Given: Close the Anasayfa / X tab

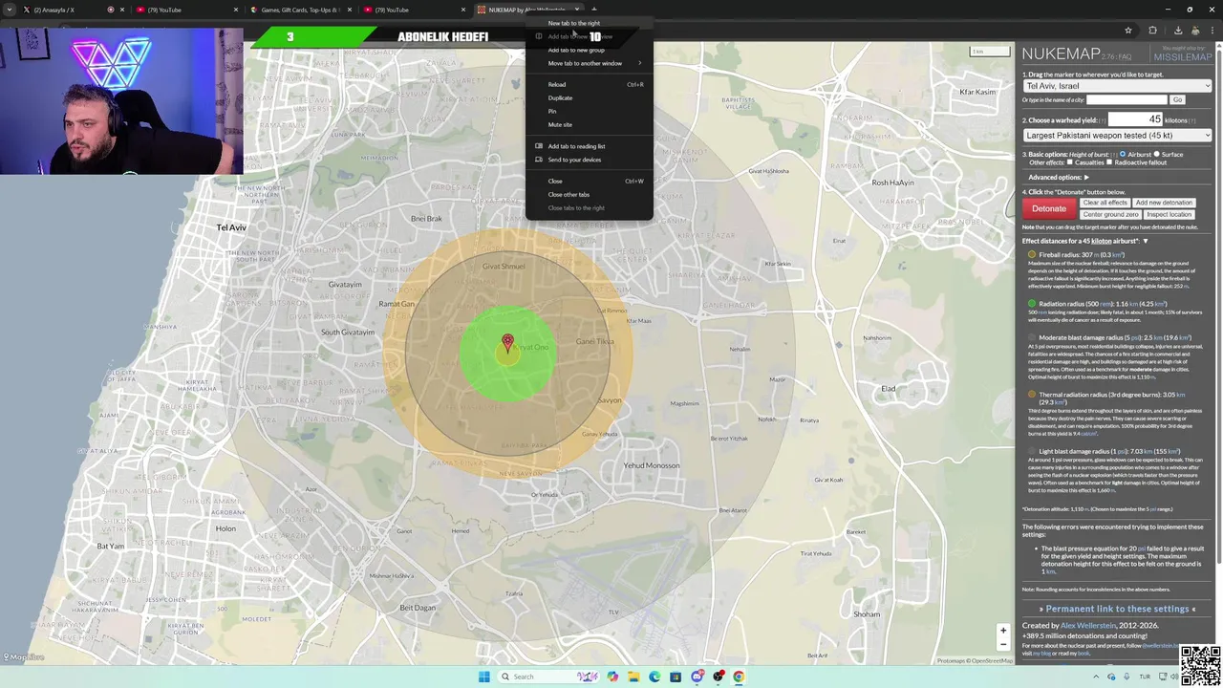Looking at the screenshot, I should point(121,10).
